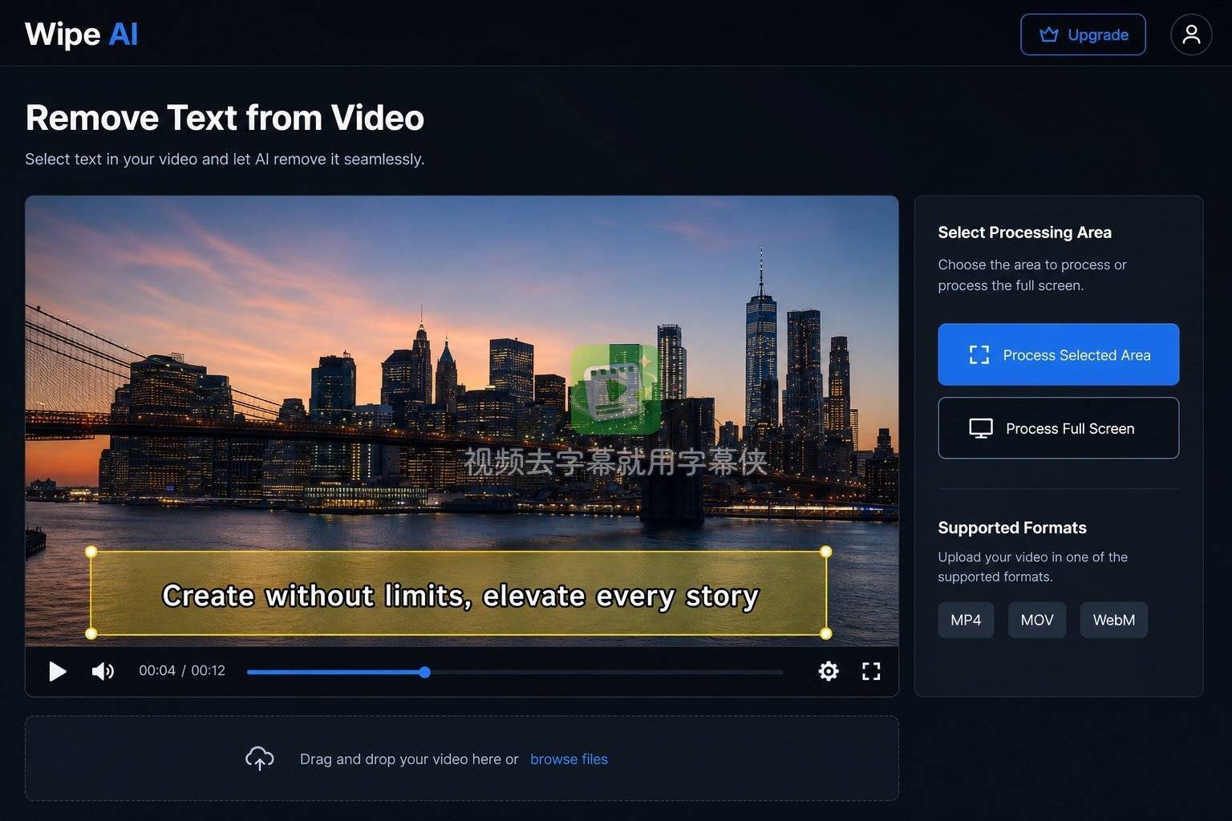Click the cloud upload icon
1232x821 pixels.
pyautogui.click(x=259, y=758)
